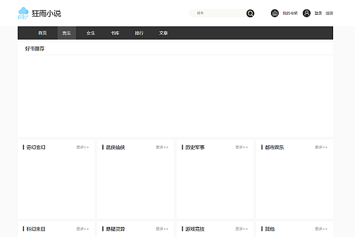This screenshot has width=355, height=237.
Task: Show more in 游戏竞技 section
Action: click(241, 229)
